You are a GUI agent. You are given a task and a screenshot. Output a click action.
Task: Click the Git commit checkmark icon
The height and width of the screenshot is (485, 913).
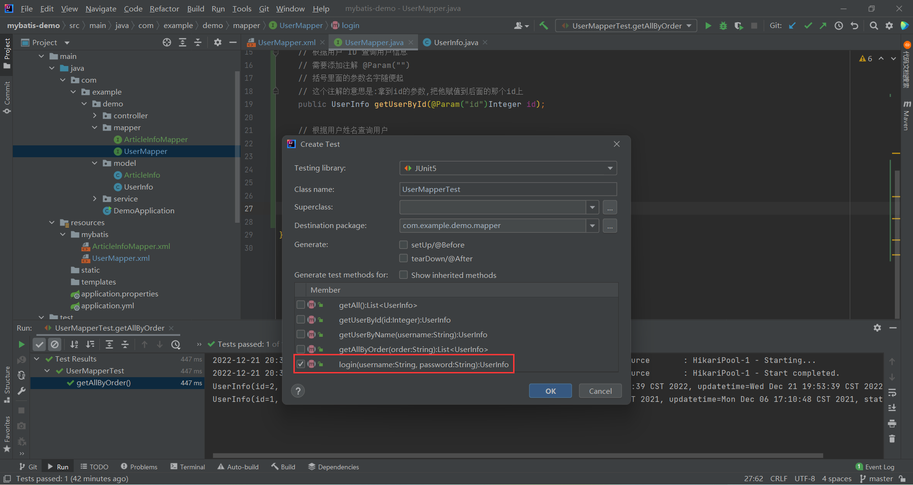808,26
